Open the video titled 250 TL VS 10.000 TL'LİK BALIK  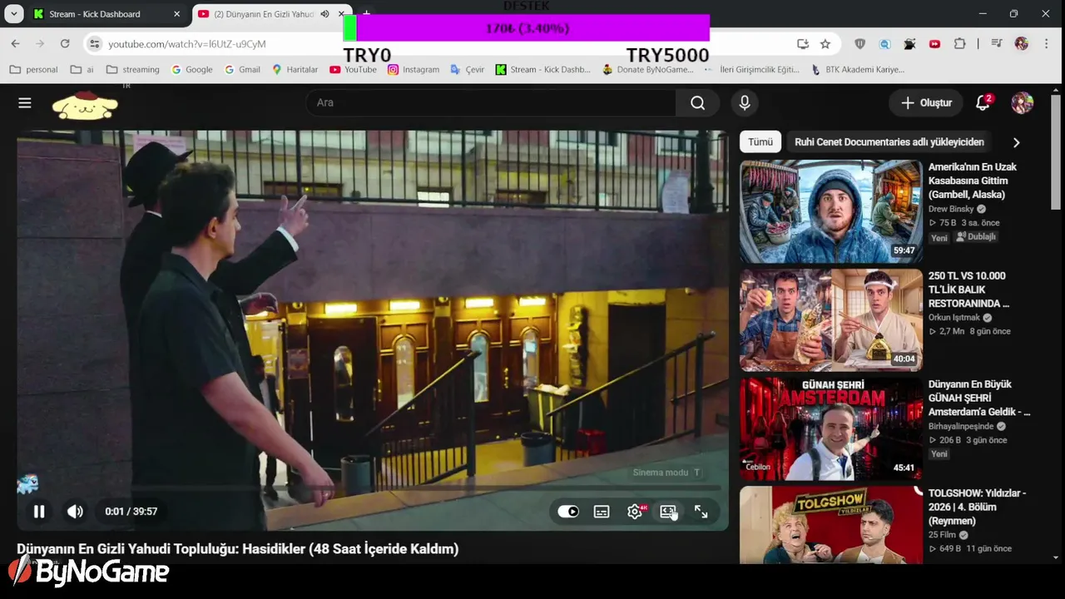pyautogui.click(x=968, y=290)
